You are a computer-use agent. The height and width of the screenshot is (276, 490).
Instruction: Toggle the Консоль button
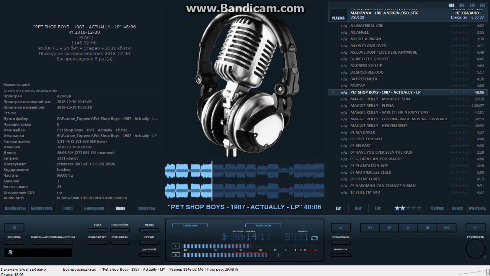point(14,242)
